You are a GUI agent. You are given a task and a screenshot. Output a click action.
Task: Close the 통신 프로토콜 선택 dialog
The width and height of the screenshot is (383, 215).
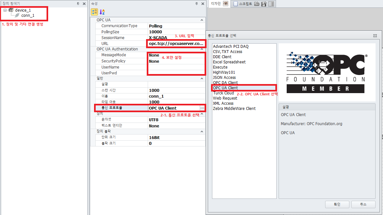tap(375, 36)
